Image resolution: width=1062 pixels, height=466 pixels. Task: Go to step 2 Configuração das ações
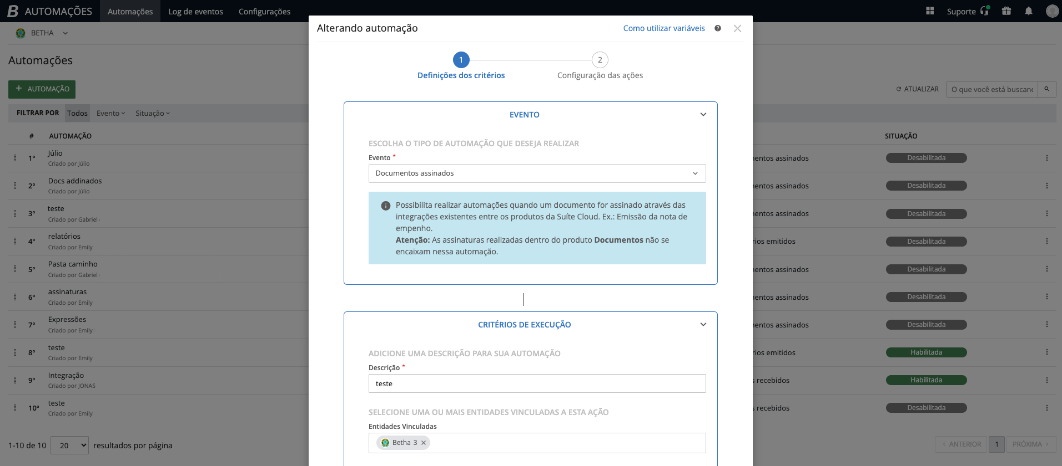600,60
